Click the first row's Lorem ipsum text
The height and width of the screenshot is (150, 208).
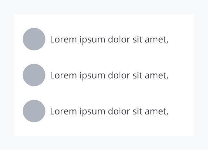point(109,40)
